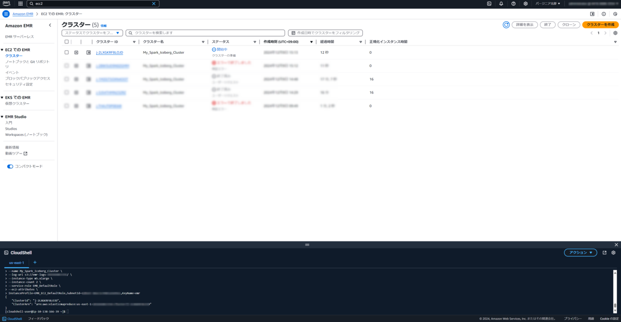Open the status filter dropdown
The height and width of the screenshot is (322, 621).
click(x=92, y=33)
